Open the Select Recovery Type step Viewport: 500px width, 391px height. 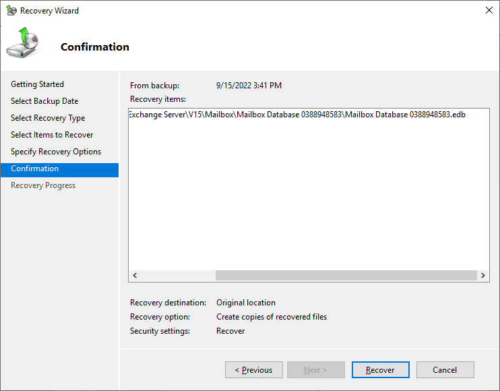48,118
